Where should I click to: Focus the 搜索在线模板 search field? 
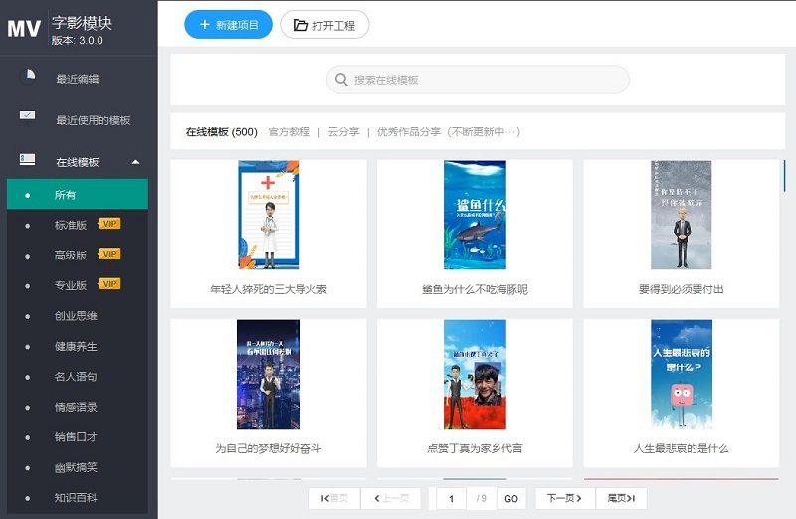[x=478, y=80]
